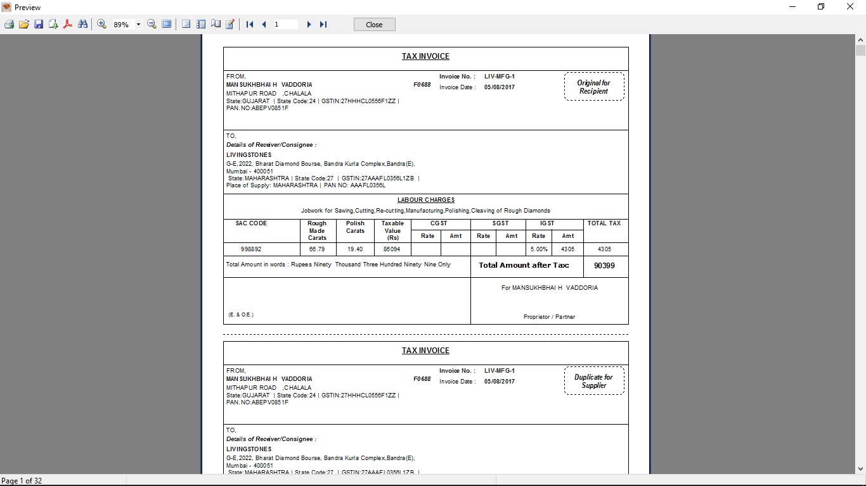The image size is (866, 486).
Task: Click '(E. & O.E.)' text
Action: [241, 315]
